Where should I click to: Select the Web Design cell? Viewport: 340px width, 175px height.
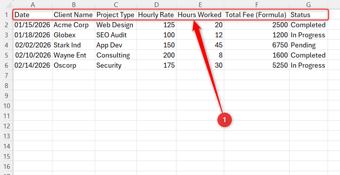click(116, 25)
